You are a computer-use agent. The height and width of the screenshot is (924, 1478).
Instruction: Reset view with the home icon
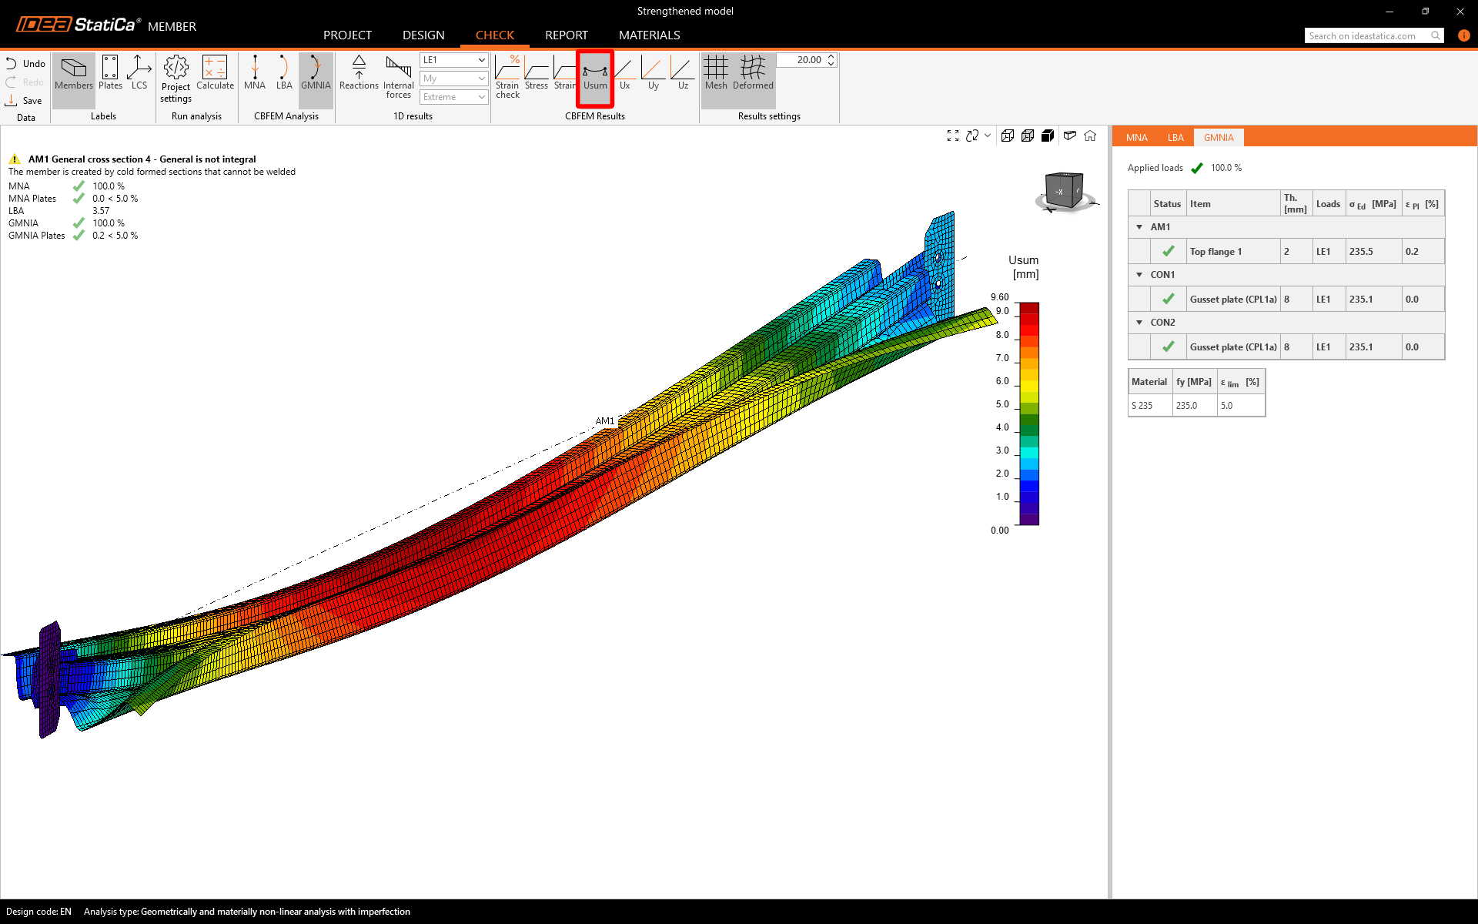pos(1090,136)
